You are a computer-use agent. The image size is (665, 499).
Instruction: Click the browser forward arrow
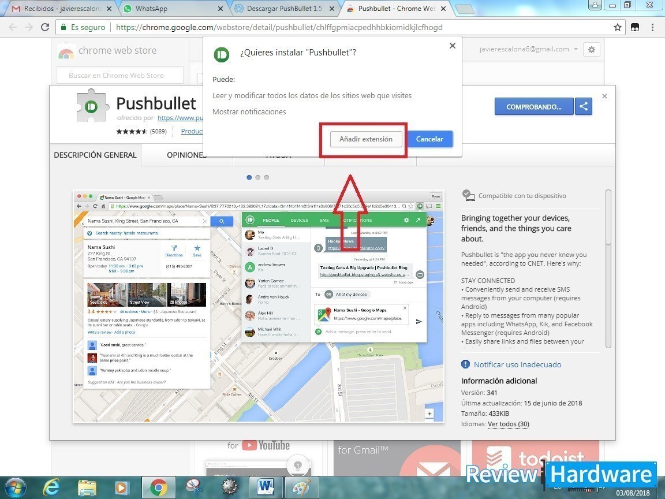pos(29,27)
